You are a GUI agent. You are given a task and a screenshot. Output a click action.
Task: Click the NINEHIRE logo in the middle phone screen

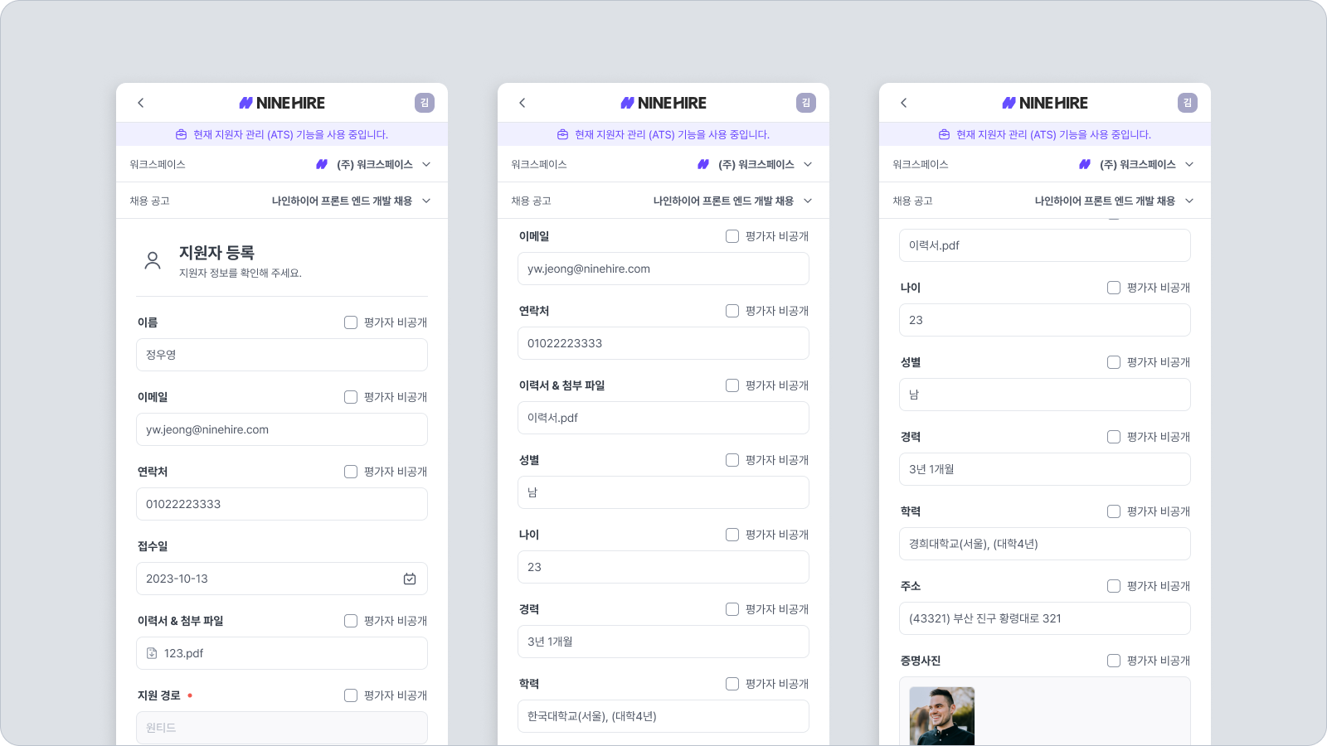tap(663, 103)
